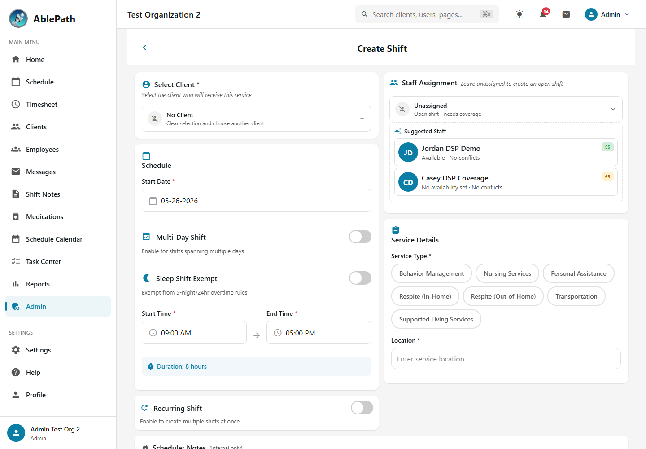Enable the Multi-Day Shift toggle

360,237
